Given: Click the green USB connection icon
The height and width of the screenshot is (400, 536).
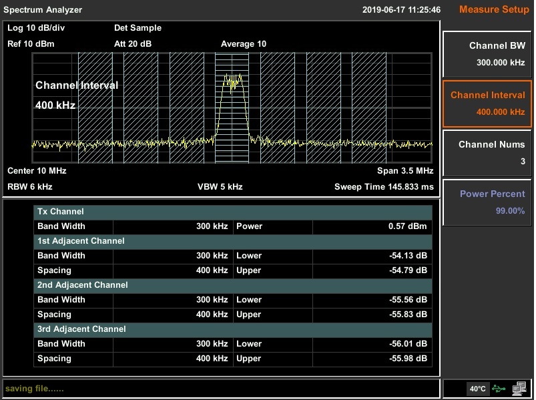Looking at the screenshot, I should (x=499, y=388).
